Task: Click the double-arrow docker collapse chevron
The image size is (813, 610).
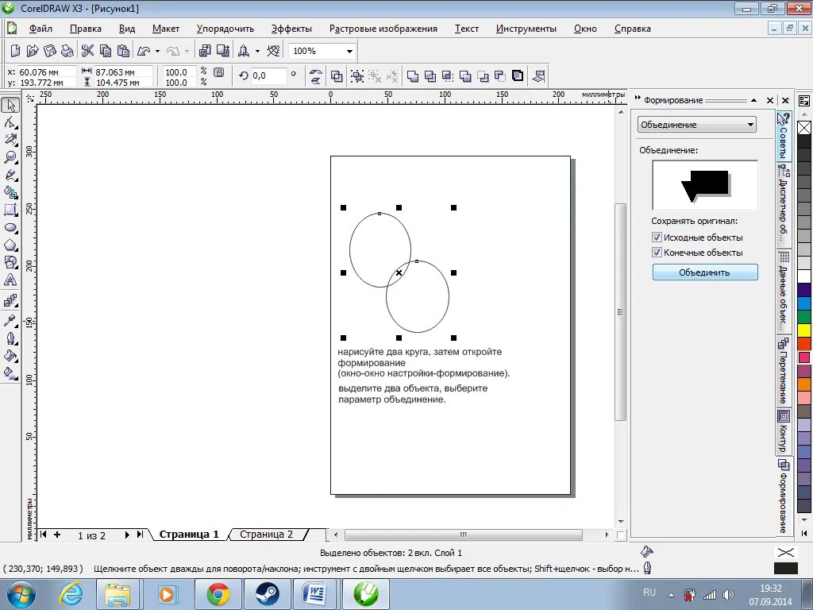Action: click(x=638, y=98)
